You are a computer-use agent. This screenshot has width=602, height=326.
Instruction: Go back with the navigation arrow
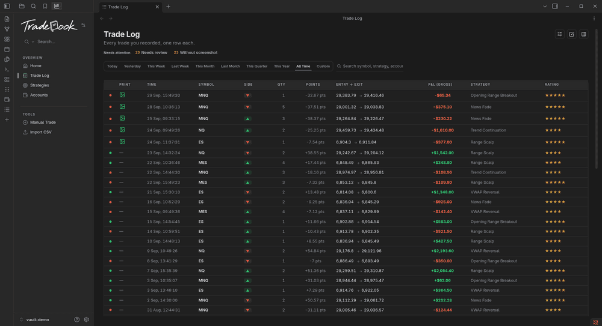(x=102, y=19)
